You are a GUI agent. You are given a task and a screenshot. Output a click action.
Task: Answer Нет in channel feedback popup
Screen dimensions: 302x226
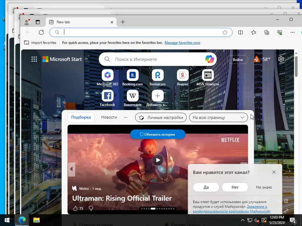click(x=235, y=187)
